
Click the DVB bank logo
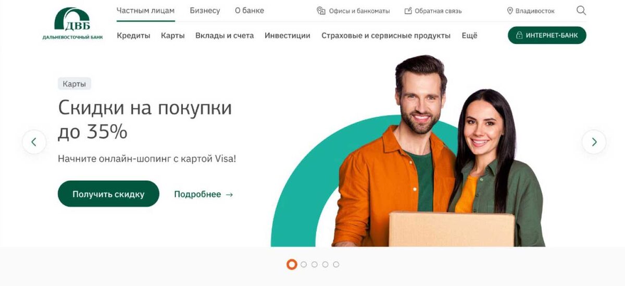click(72, 24)
